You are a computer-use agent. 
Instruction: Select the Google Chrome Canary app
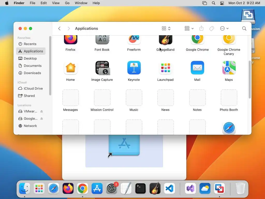(x=229, y=40)
